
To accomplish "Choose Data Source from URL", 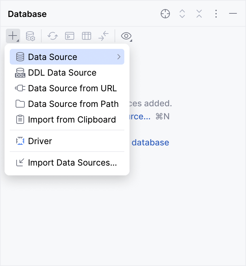I will 72,88.
